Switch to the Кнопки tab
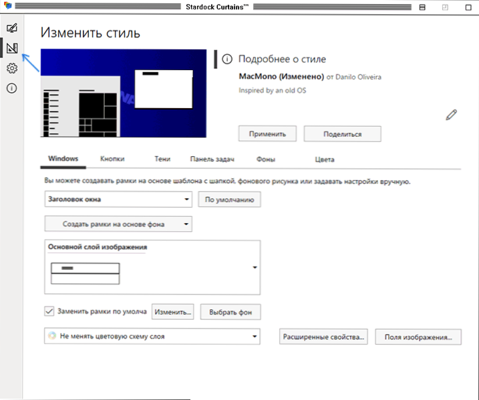Image resolution: width=479 pixels, height=400 pixels. click(112, 159)
